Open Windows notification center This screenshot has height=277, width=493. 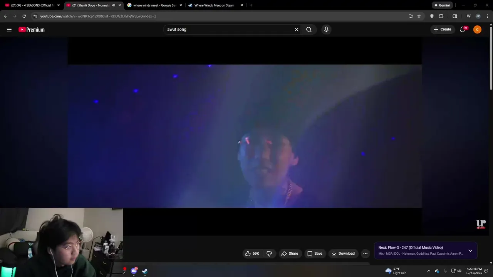(486, 271)
